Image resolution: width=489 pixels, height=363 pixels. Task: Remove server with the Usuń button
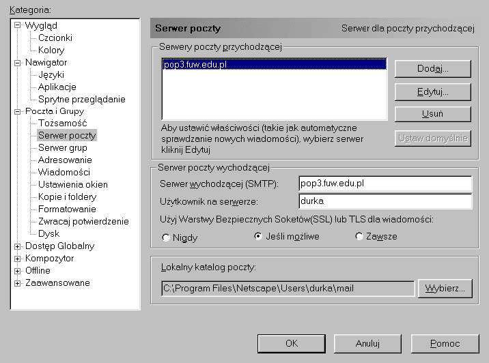click(432, 114)
